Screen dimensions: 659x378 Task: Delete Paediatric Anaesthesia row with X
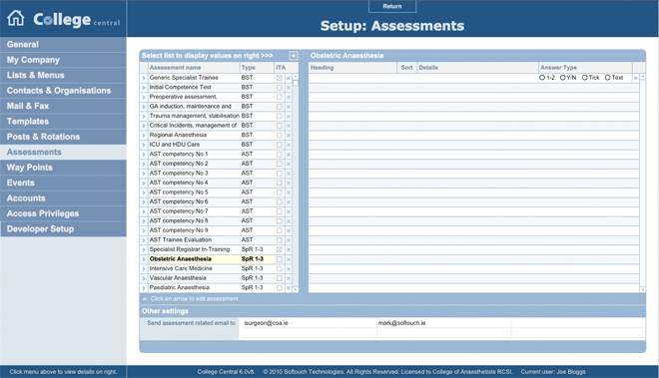[x=289, y=288]
